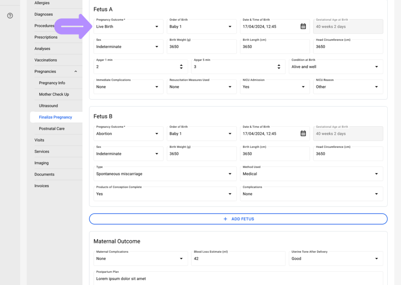Click the help question mark icon

[10, 16]
